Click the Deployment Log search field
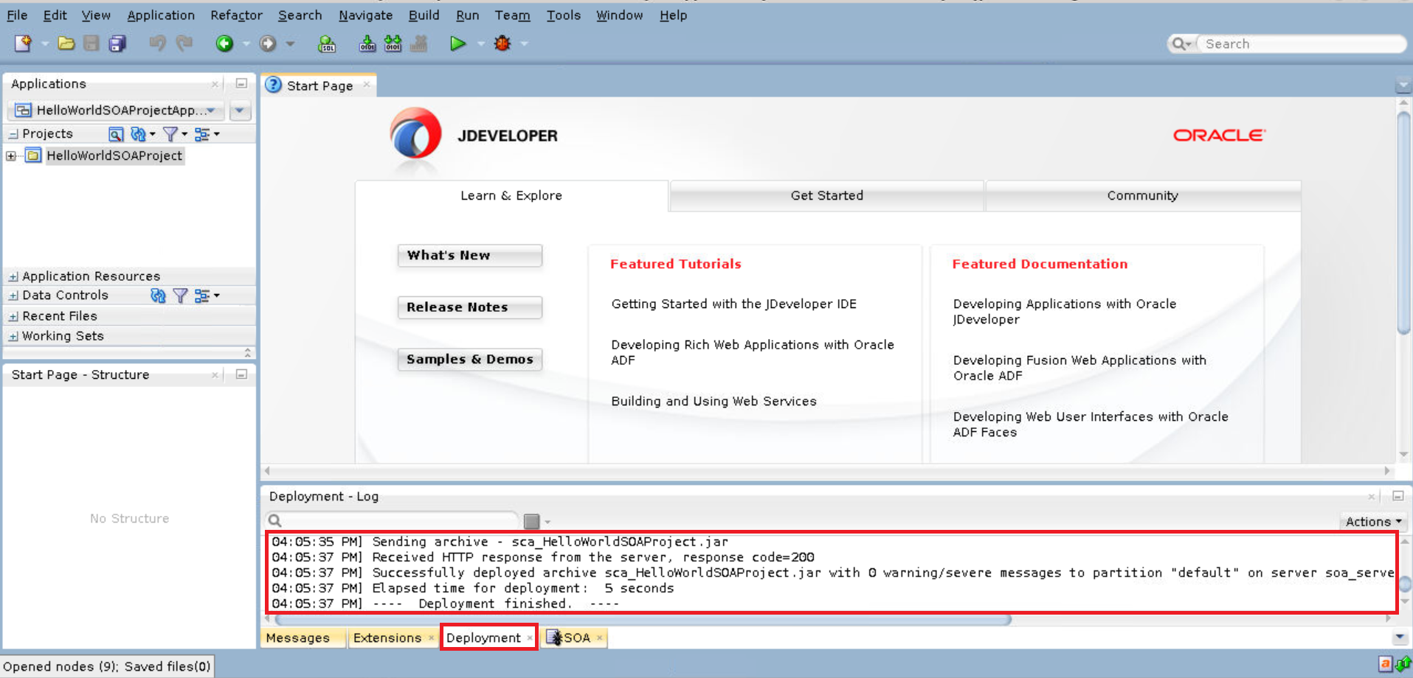The image size is (1413, 678). click(393, 520)
